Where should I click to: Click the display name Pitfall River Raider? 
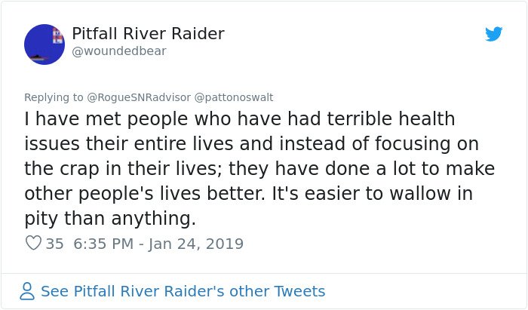pyautogui.click(x=148, y=33)
